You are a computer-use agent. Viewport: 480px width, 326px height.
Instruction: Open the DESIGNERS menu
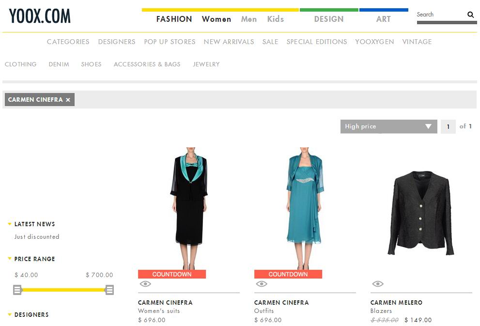tap(117, 42)
